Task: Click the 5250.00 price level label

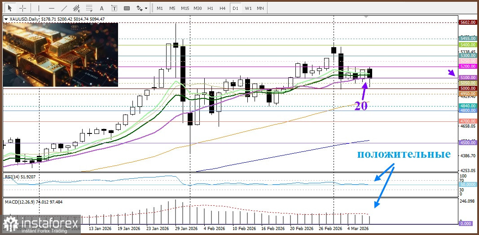Action: tap(468, 61)
